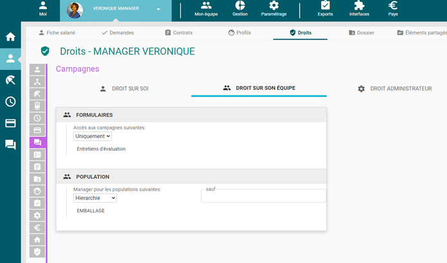This screenshot has width=447, height=263.
Task: Select gear settings rights icon in grey strip
Action: (x=37, y=216)
